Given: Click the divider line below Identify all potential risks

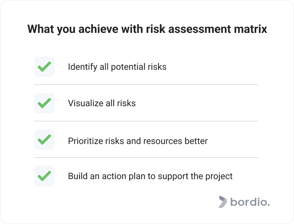Looking at the screenshot, I should pyautogui.click(x=146, y=84).
